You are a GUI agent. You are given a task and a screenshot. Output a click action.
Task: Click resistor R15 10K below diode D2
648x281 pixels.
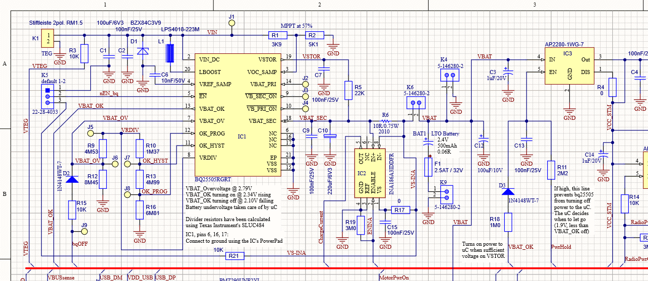pyautogui.click(x=73, y=209)
